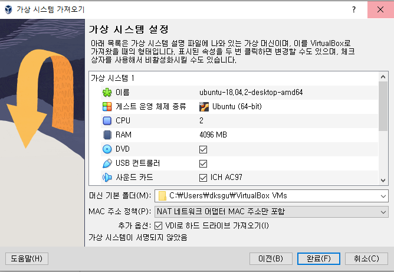This screenshot has height=272, width=394.
Task: Click the scroll down arrow of the settings list
Action: (x=383, y=180)
